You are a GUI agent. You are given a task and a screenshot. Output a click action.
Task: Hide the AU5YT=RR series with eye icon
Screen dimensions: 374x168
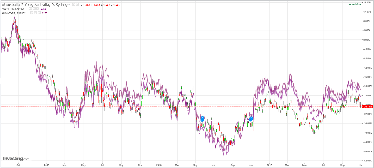30,9
